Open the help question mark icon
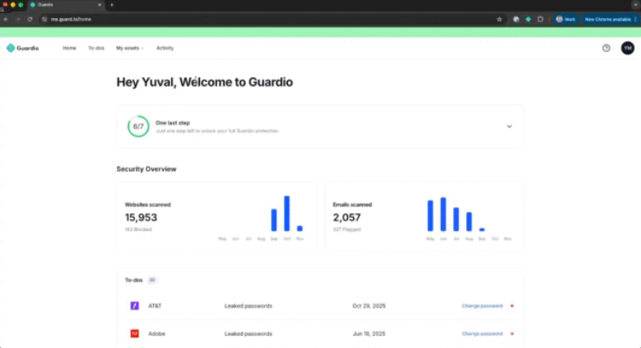The image size is (641, 348). (x=605, y=48)
